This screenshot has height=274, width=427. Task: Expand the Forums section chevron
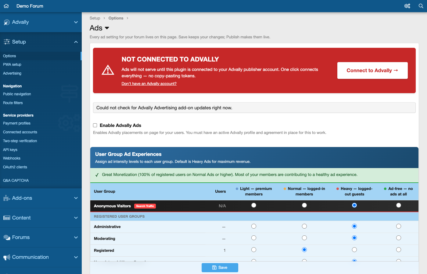76,237
